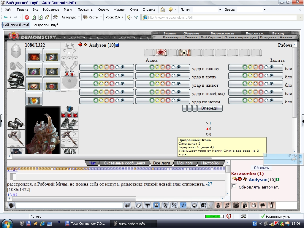Screen dimensions: 304x228
Task: Enable Обновлять автомат. checkbox
Action: coord(234,186)
